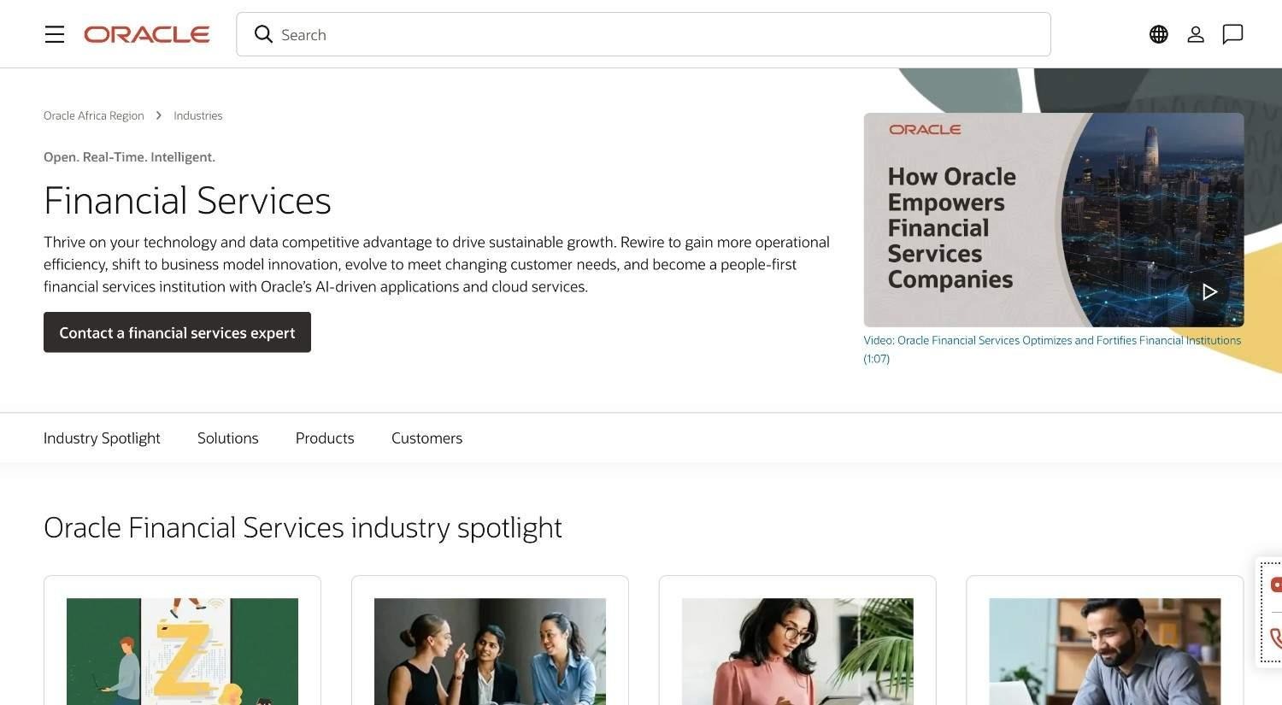Open the hamburger navigation menu
Image resolution: width=1282 pixels, height=705 pixels.
pos(55,34)
